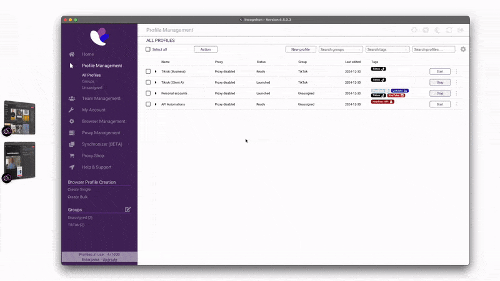The image size is (500, 281).
Task: Click the Team Management people icon
Action: coord(72,99)
